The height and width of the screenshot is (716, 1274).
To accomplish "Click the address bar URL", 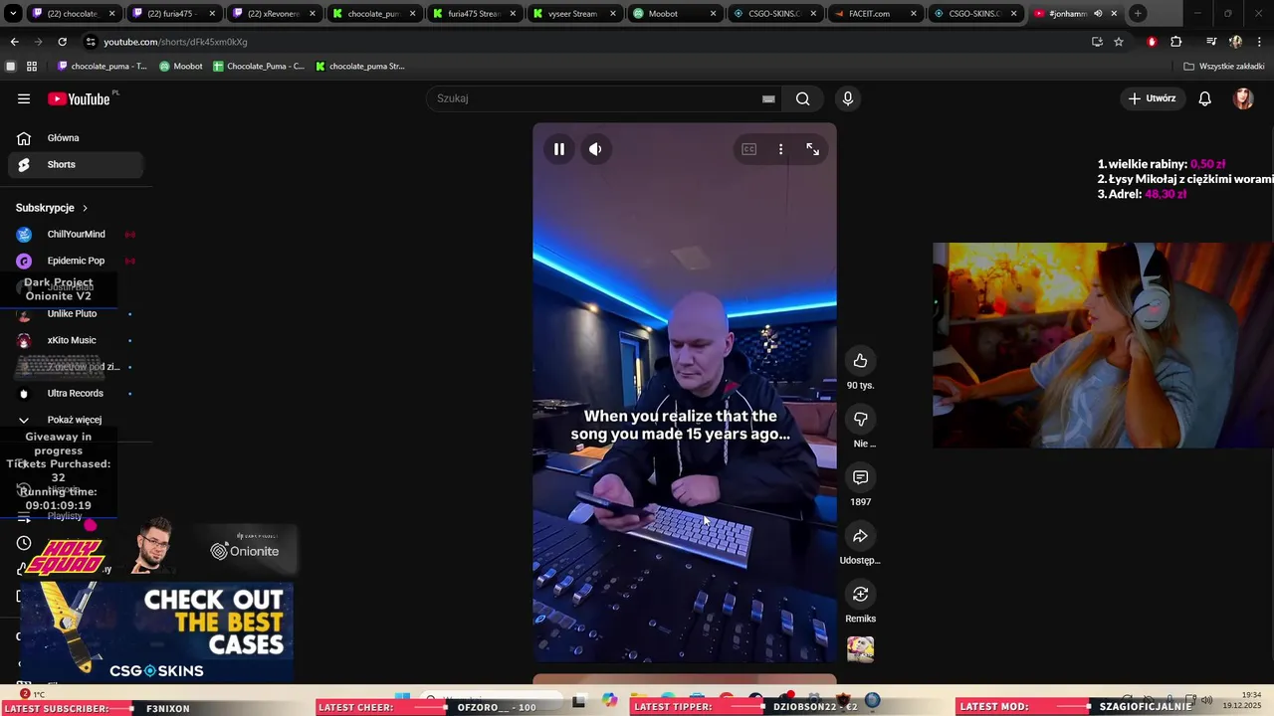I will tap(175, 42).
